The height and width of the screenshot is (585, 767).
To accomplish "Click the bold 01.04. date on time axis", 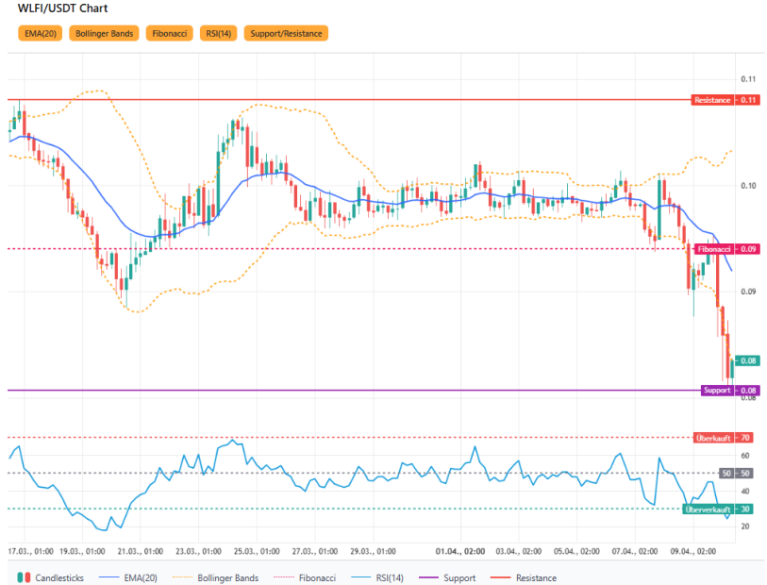I will (x=460, y=549).
